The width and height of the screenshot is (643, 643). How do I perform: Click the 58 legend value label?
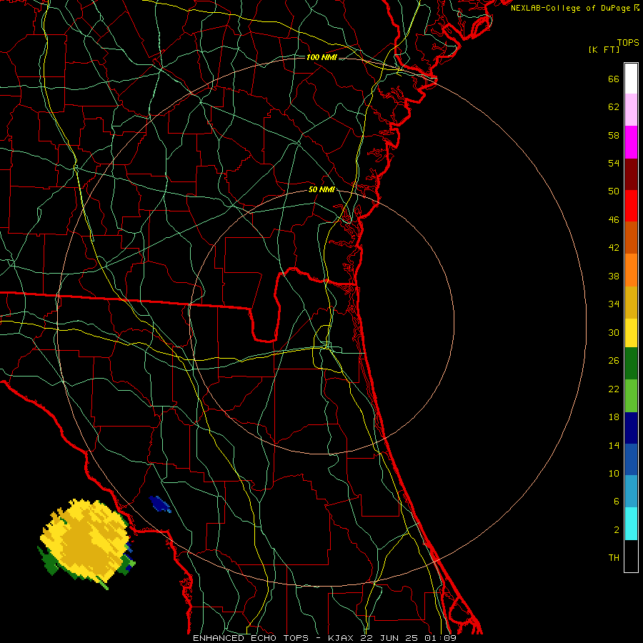[x=614, y=135]
